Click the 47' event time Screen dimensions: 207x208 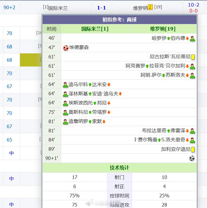[51, 47]
